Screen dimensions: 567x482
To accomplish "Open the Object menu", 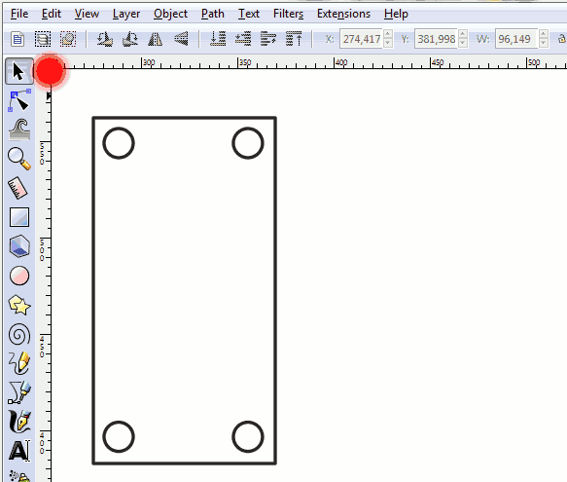I will (x=170, y=14).
